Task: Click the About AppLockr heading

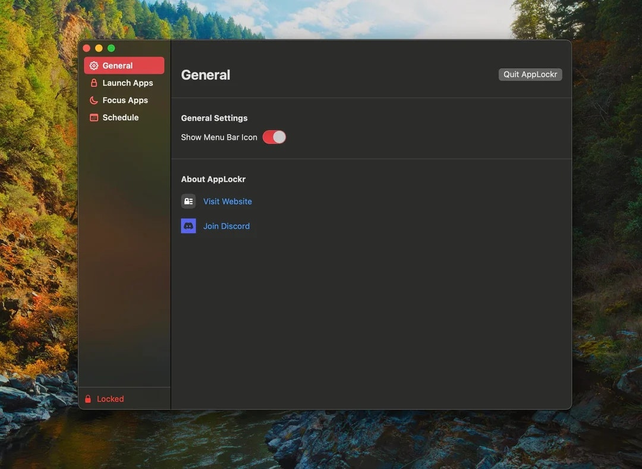Action: (213, 180)
